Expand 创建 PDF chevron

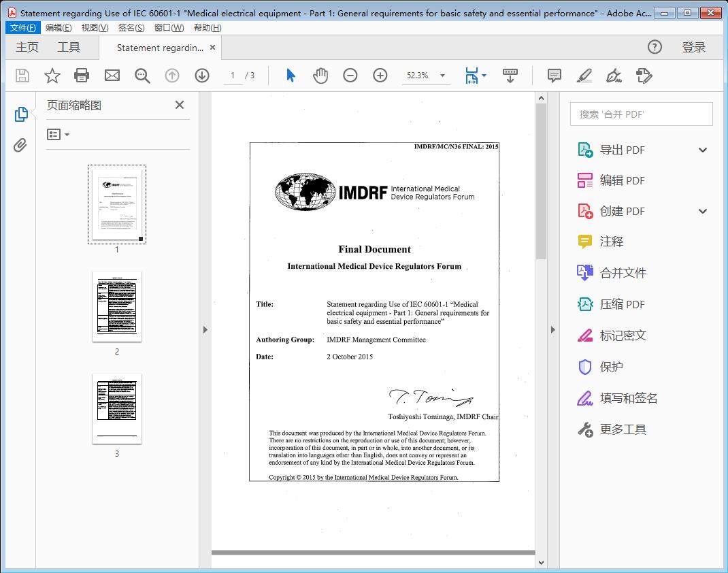(703, 211)
